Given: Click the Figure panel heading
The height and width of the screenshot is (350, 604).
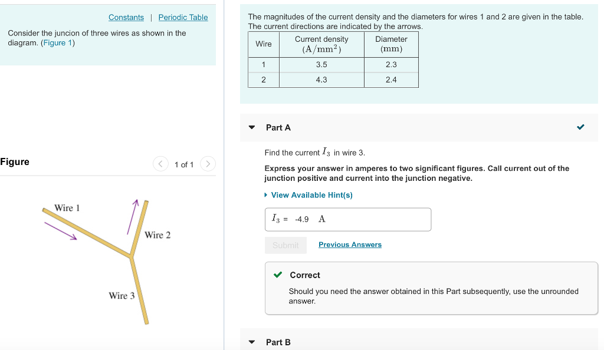Looking at the screenshot, I should click(15, 161).
